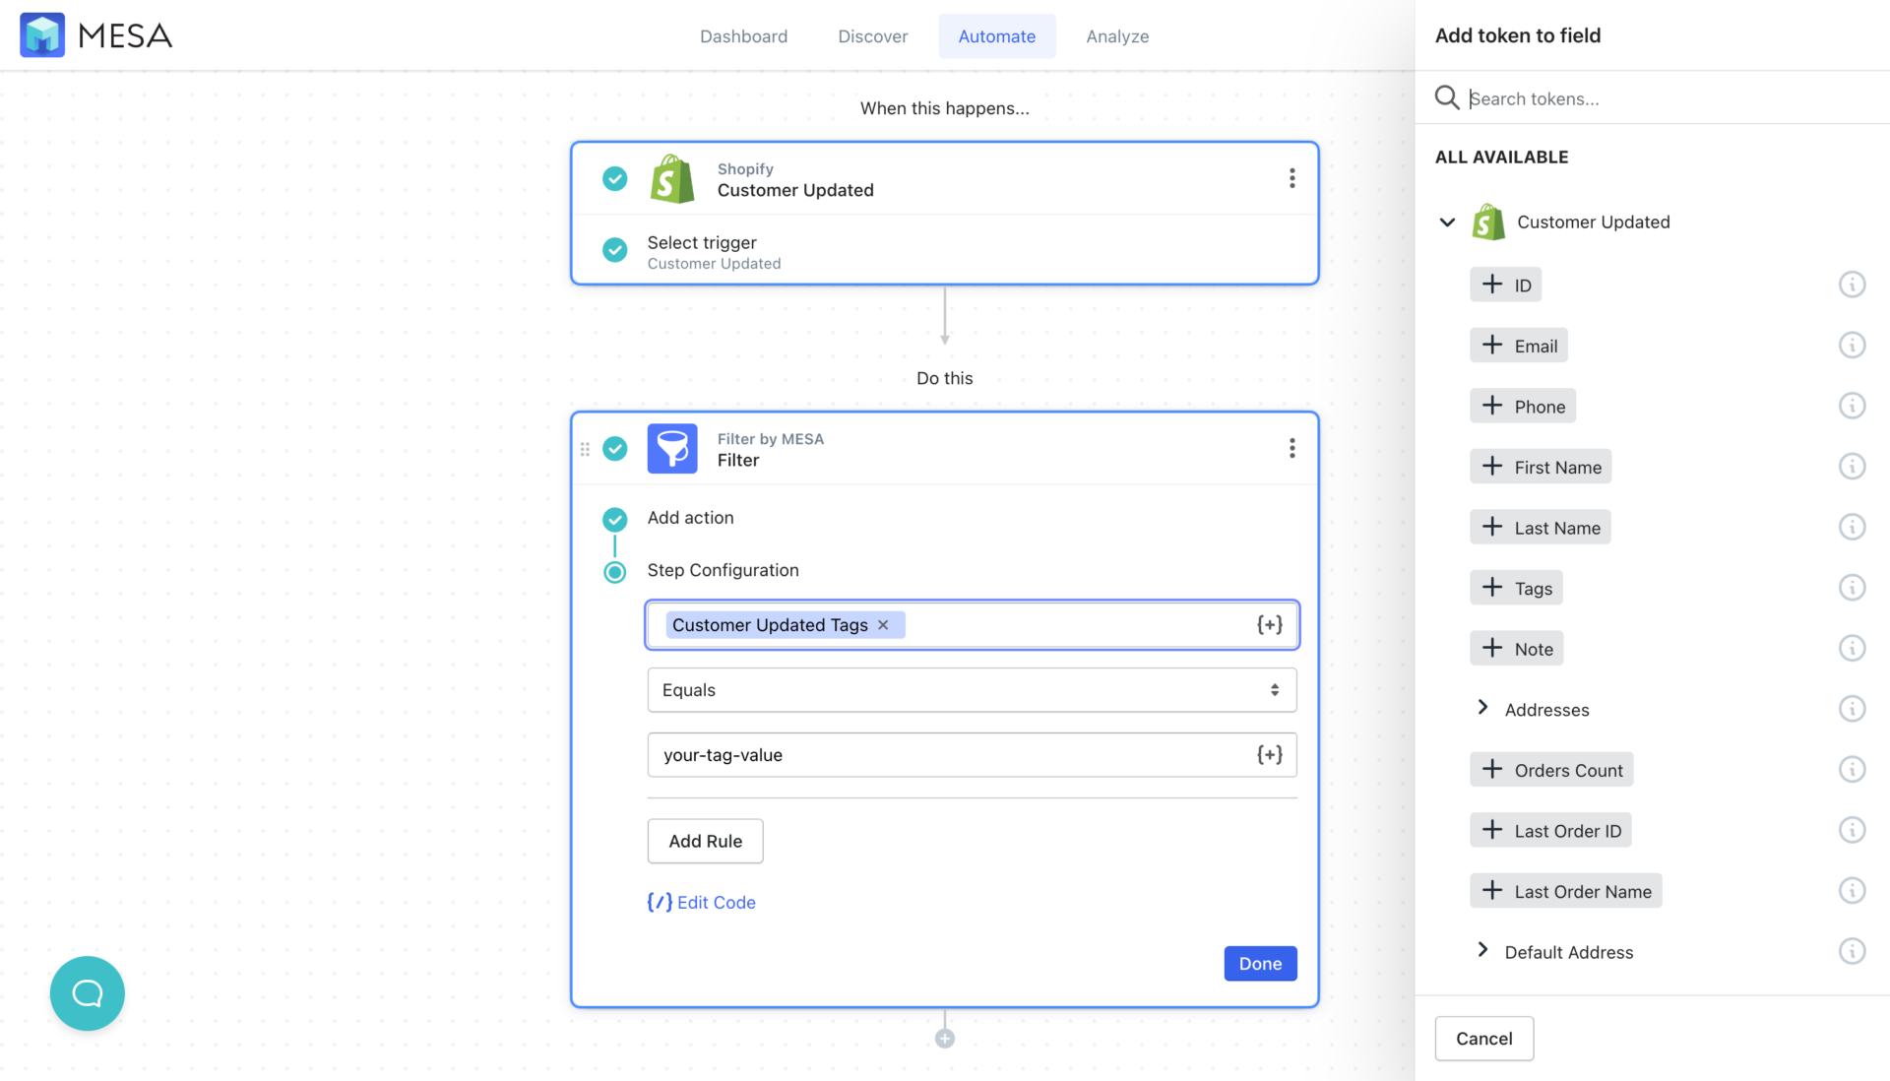Open the Filter step options menu
Image resolution: width=1890 pixels, height=1081 pixels.
1291,448
